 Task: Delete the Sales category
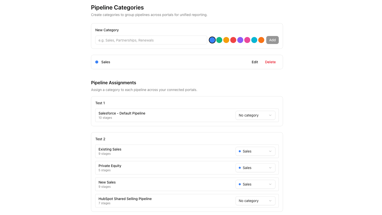click(x=270, y=62)
